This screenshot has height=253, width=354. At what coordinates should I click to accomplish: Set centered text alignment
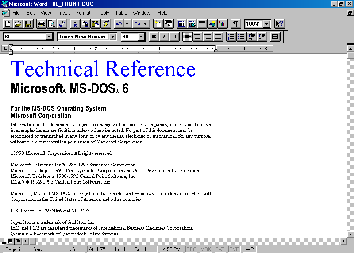tap(197, 37)
